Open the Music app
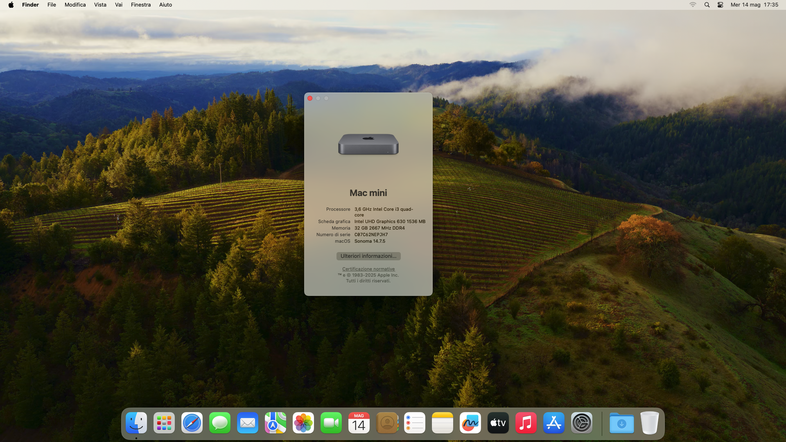 coord(526,423)
